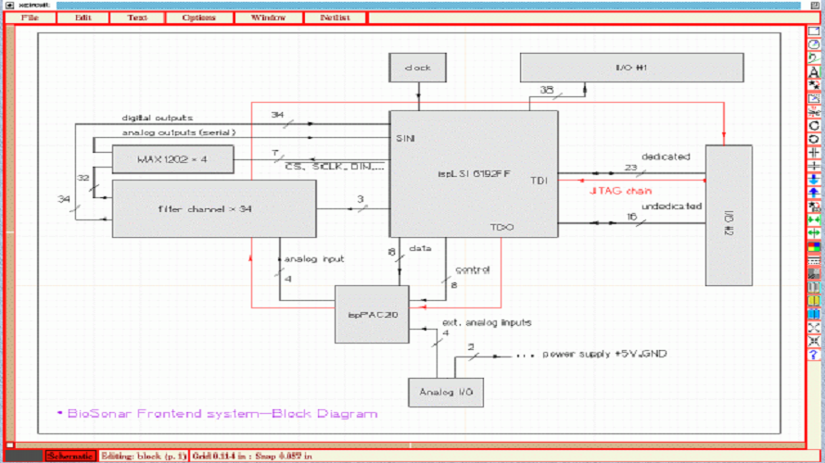825x463 pixels.
Task: Open the yellow library directory
Action: pyautogui.click(x=814, y=301)
